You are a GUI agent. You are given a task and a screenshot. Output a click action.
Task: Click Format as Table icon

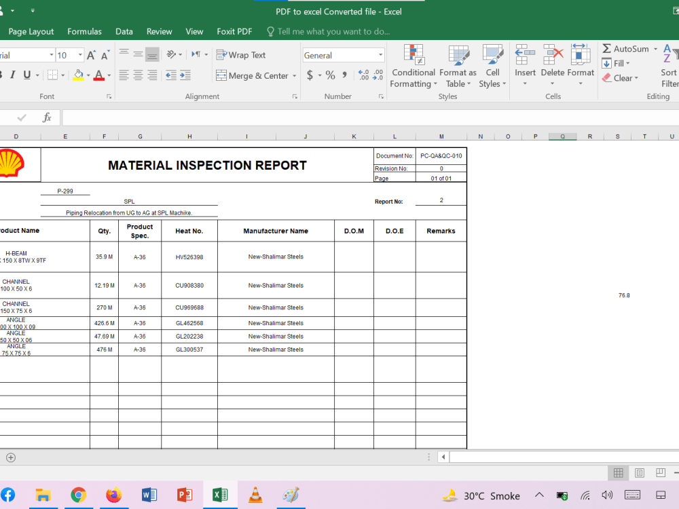coord(458,66)
